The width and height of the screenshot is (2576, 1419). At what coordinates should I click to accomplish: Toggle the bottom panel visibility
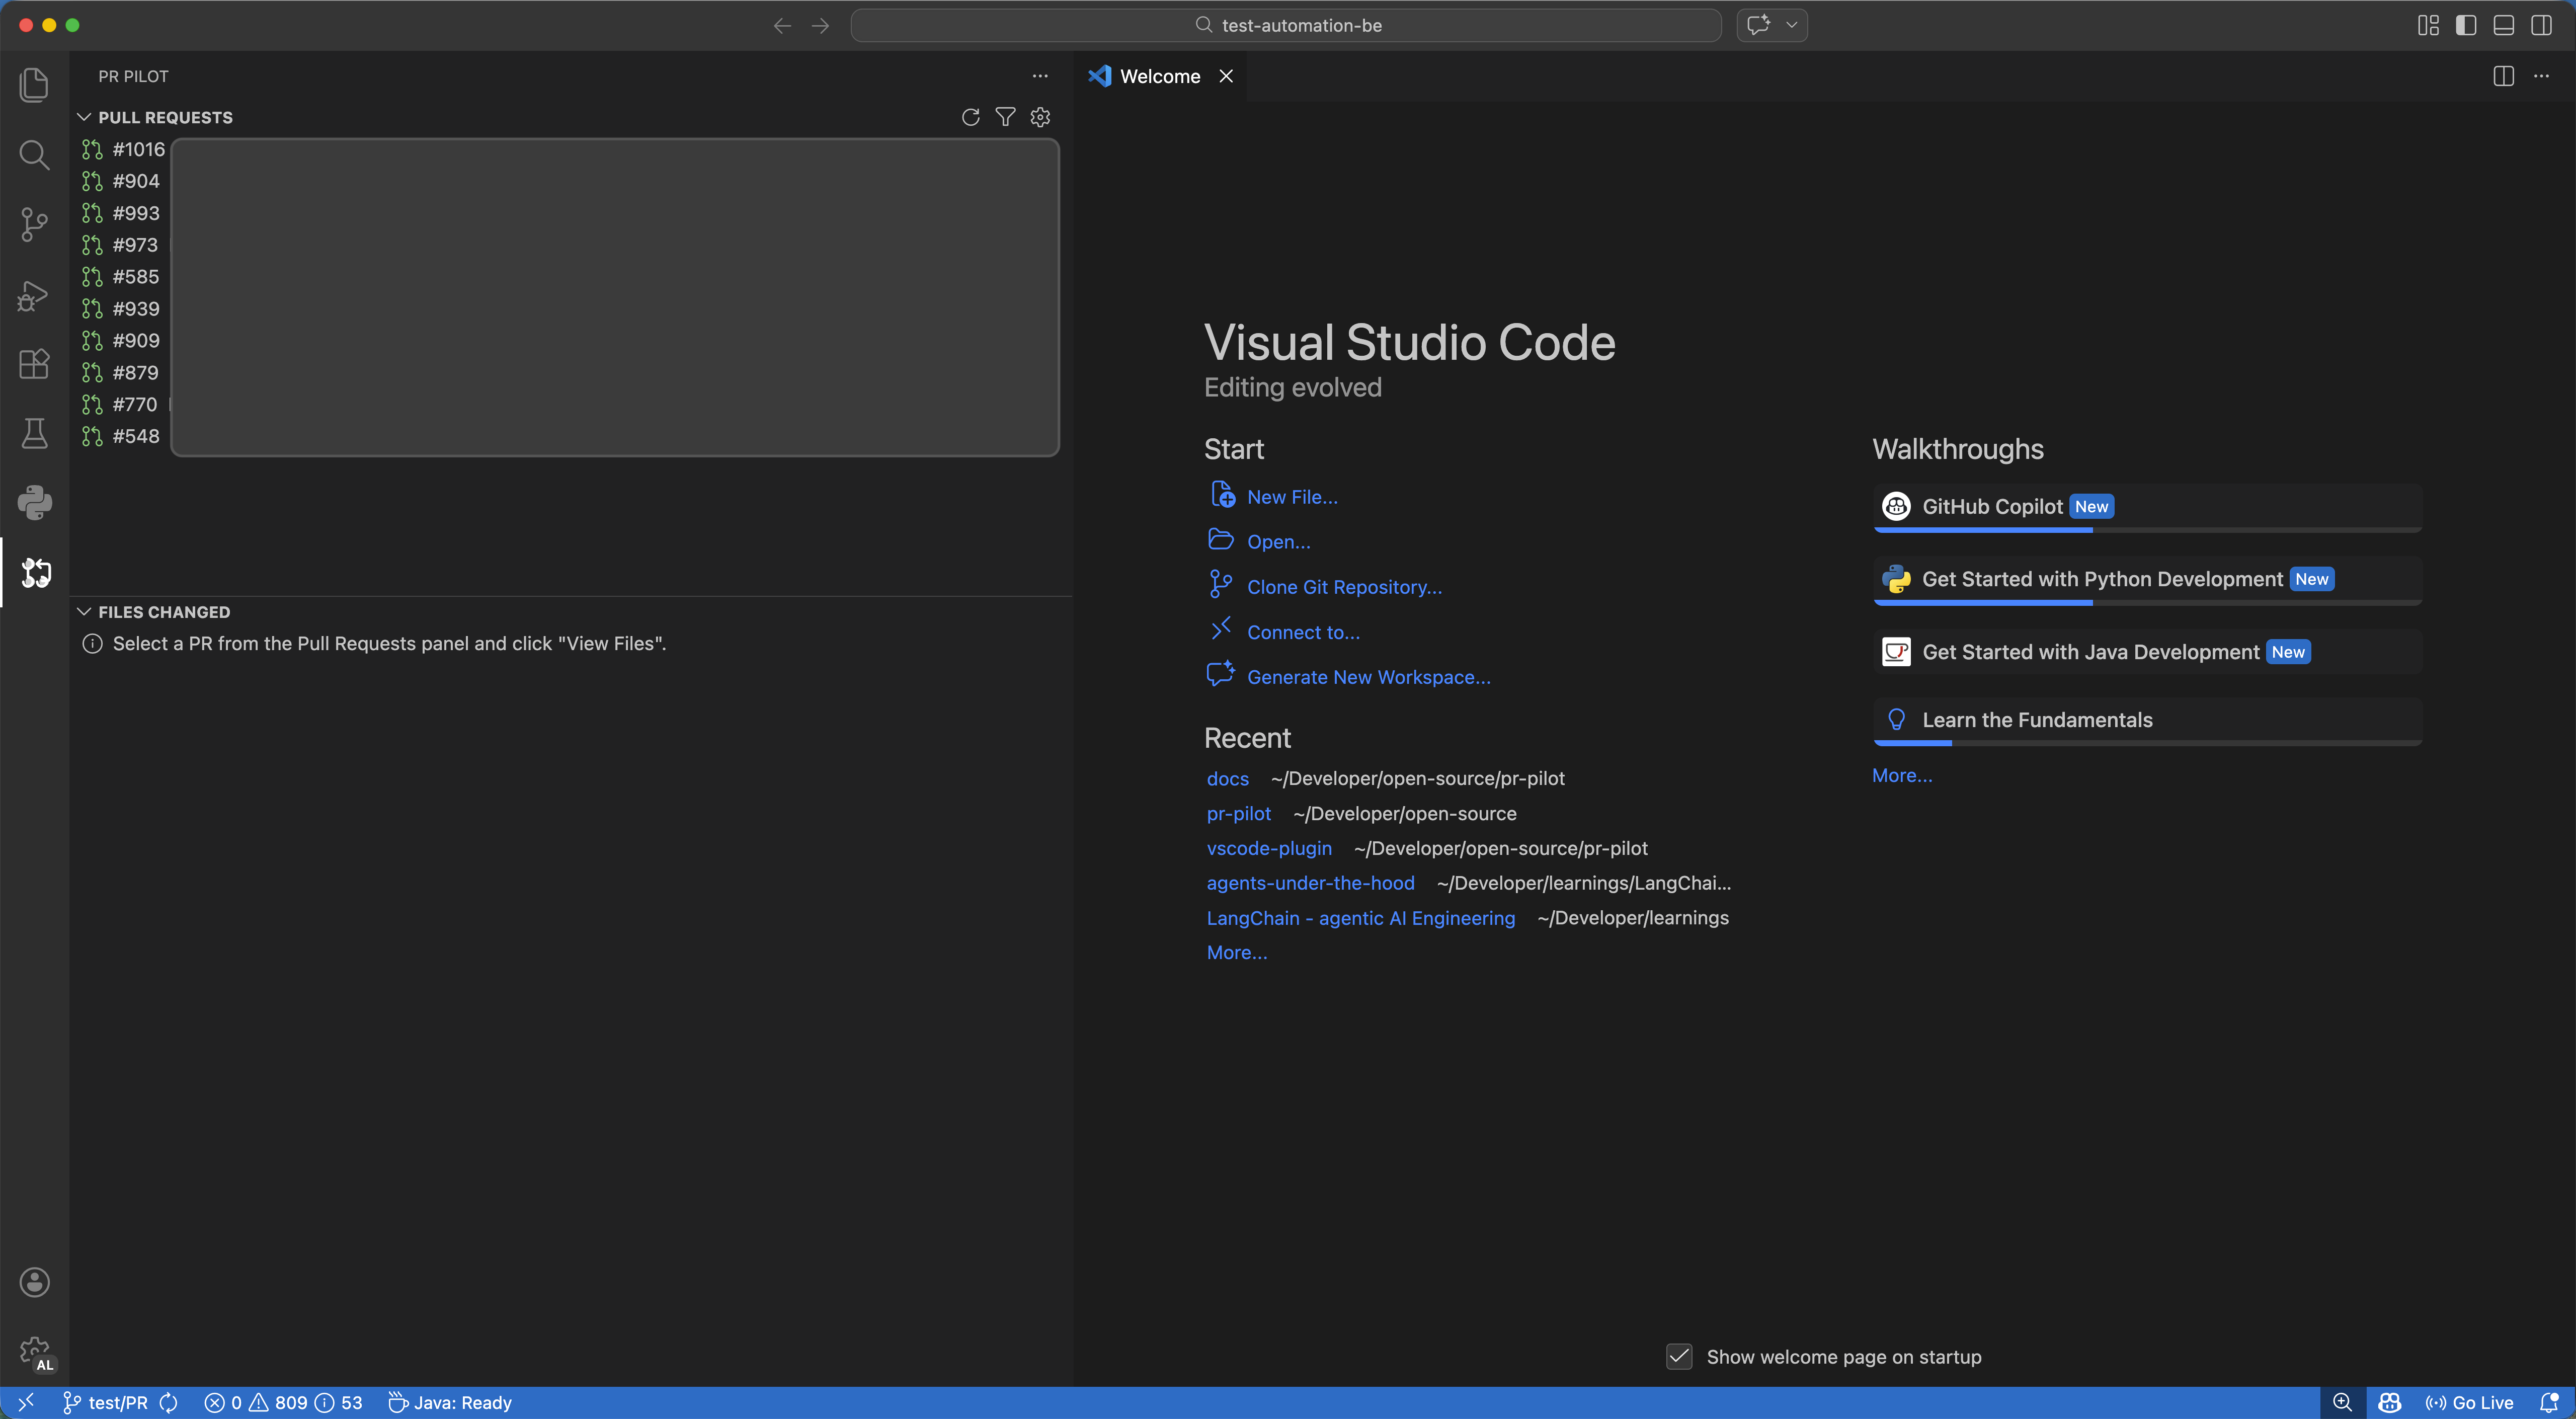tap(2503, 25)
